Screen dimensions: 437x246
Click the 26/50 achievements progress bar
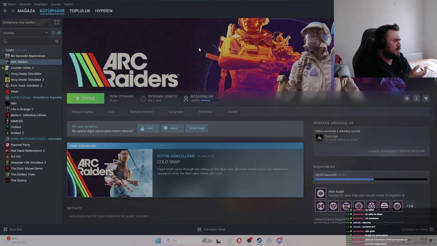(x=371, y=179)
